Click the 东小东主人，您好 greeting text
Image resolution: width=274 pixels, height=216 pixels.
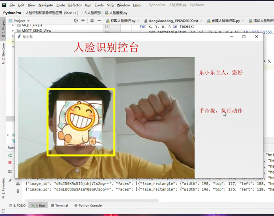point(221,73)
